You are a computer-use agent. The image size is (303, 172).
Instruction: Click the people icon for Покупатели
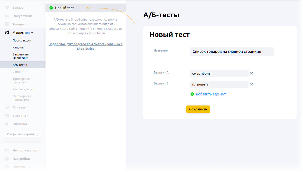7,16
